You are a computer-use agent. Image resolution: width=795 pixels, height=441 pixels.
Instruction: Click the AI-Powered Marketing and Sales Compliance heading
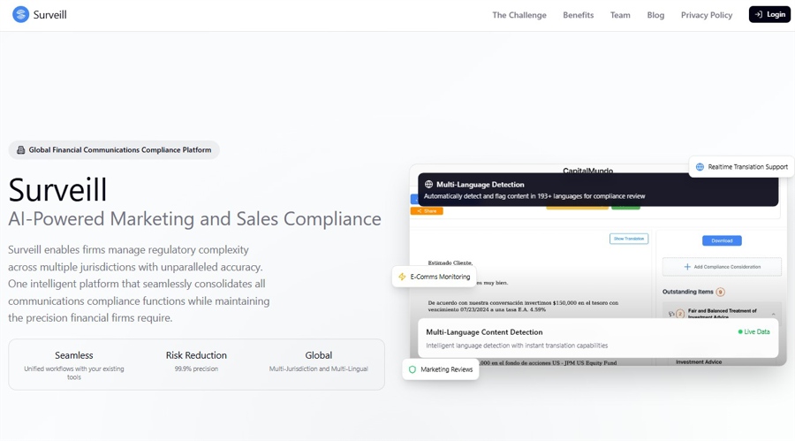(194, 218)
